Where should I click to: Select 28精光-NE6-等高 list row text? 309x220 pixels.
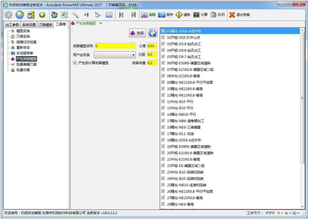[x=180, y=204]
